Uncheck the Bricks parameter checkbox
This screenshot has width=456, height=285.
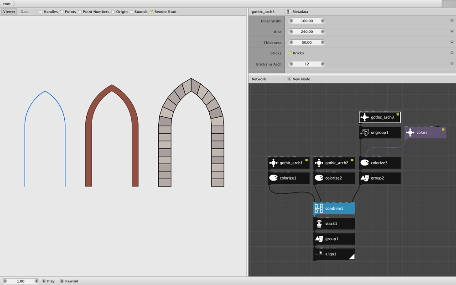290,53
